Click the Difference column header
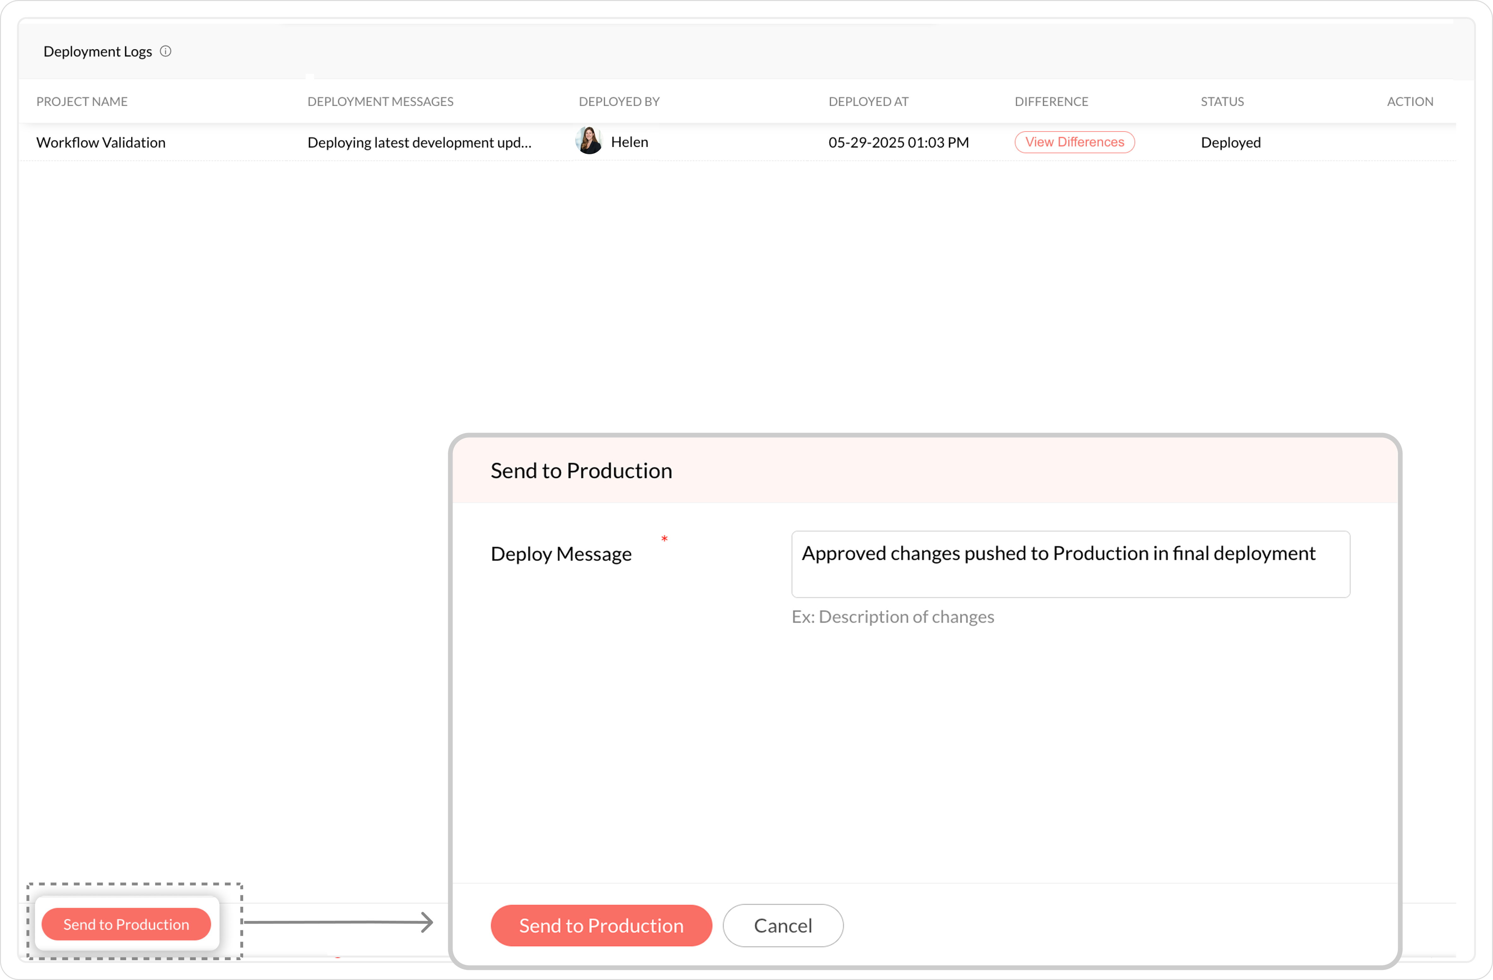The width and height of the screenshot is (1493, 980). click(x=1051, y=102)
